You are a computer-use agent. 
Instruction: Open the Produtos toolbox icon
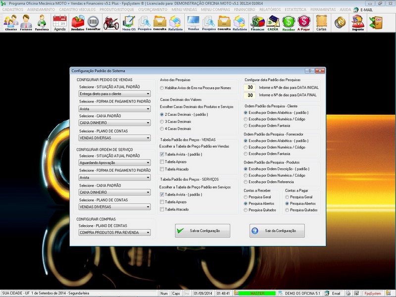(78, 22)
